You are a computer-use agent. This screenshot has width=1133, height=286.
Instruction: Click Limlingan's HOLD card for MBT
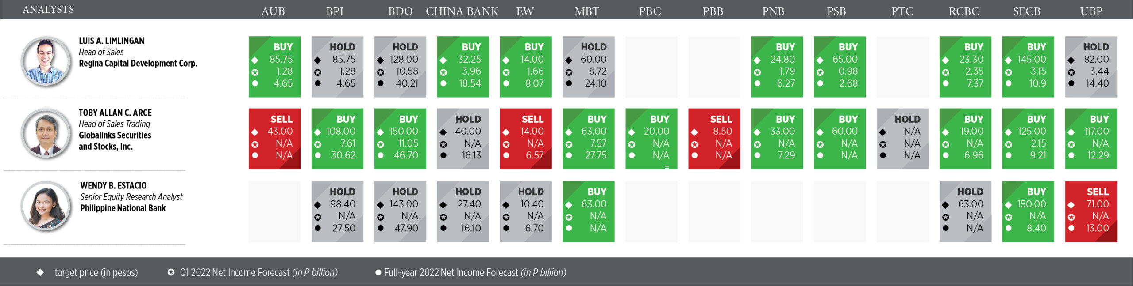click(x=589, y=67)
